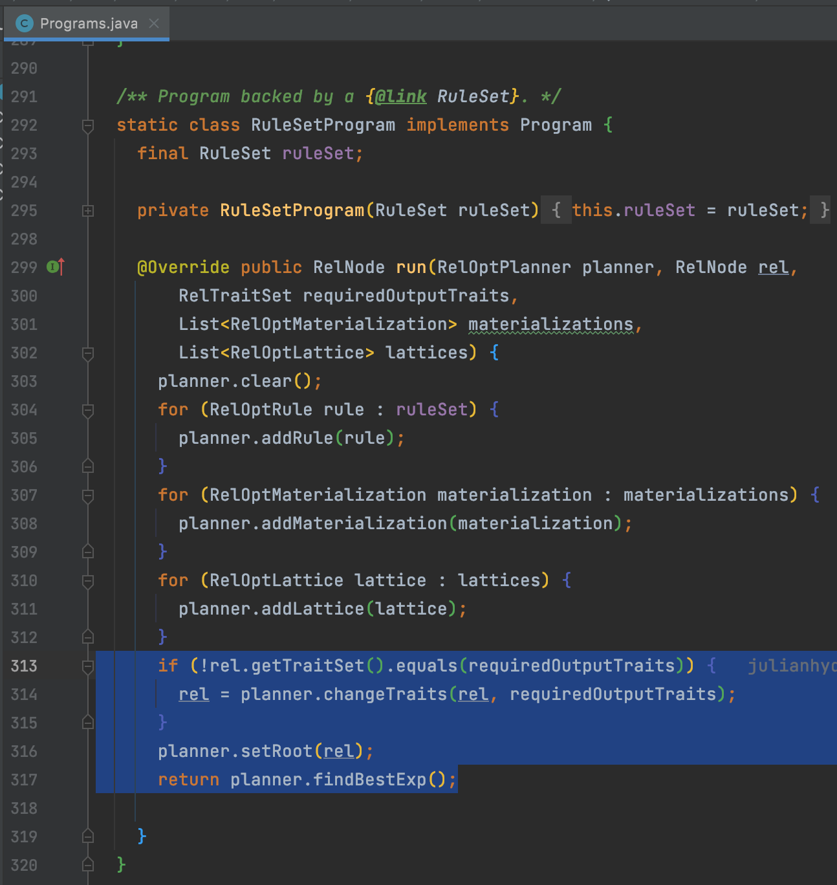Open the Programs.java editor tab
The image size is (837, 885).
point(87,24)
